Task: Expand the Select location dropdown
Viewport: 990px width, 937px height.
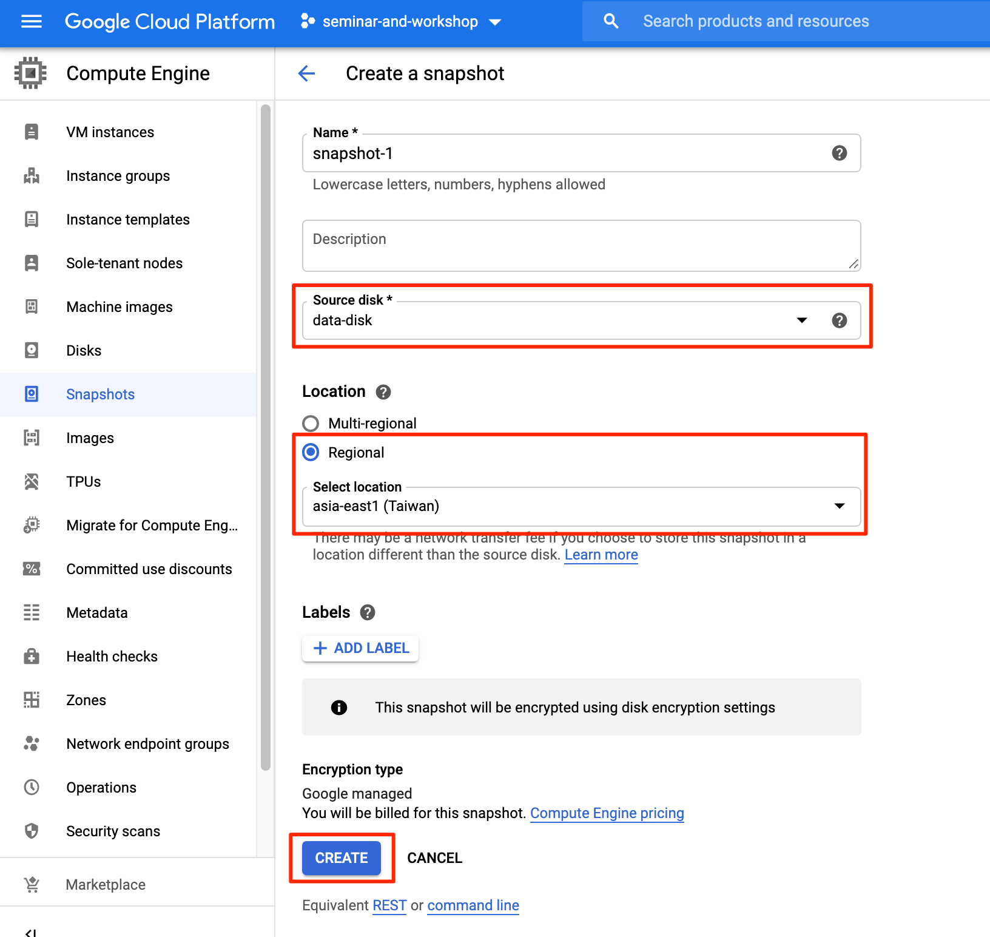Action: [840, 506]
